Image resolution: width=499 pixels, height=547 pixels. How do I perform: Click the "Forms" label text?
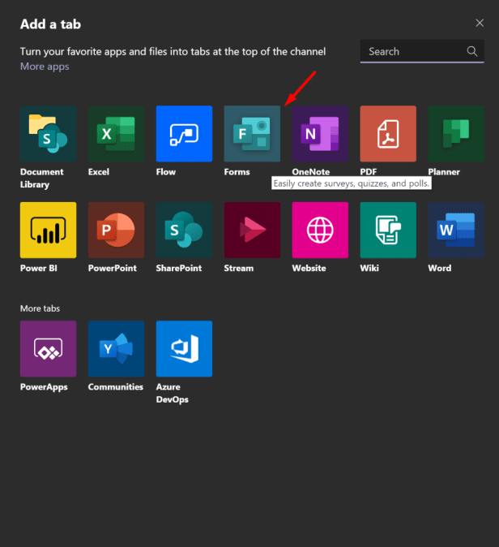[x=237, y=171]
